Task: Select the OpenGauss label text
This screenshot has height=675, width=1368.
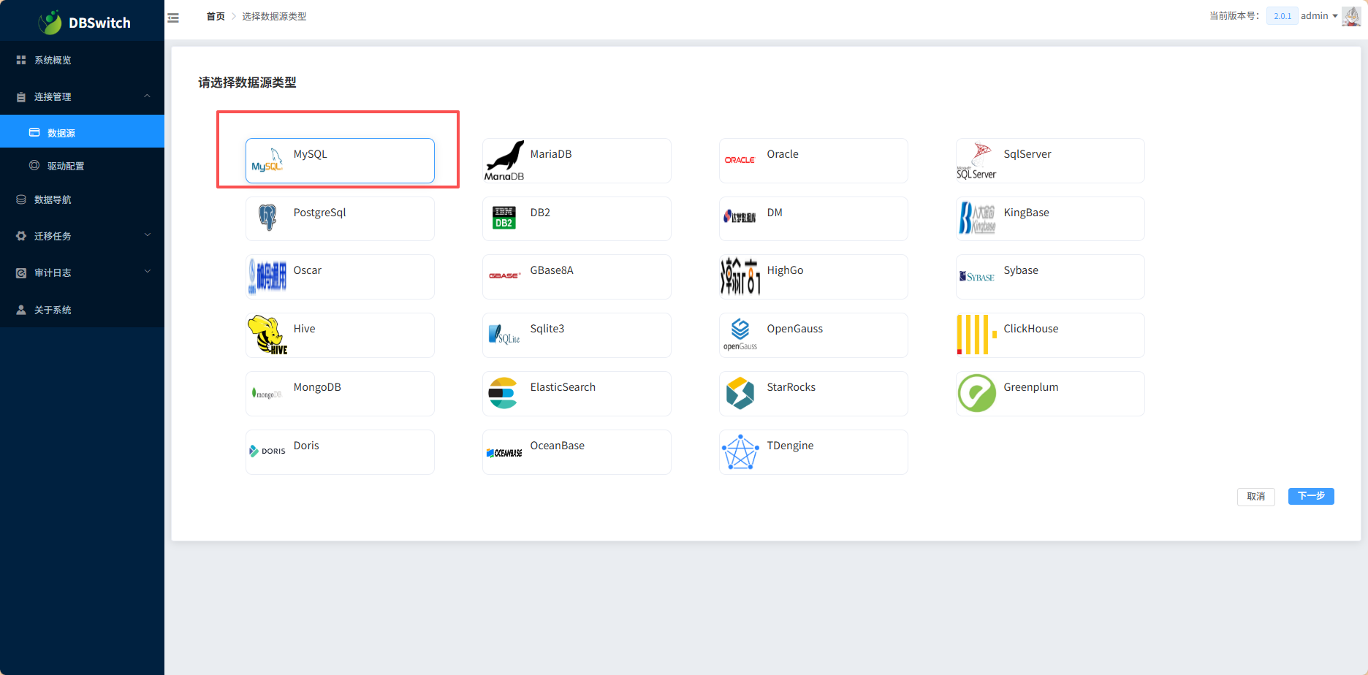Action: coord(795,329)
